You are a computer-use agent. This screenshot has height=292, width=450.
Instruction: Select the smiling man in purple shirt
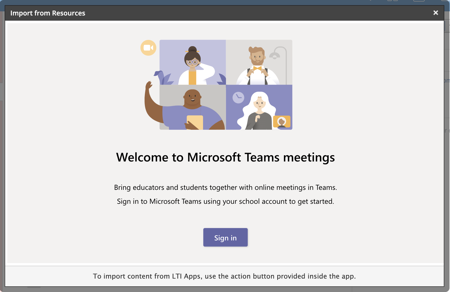click(193, 107)
